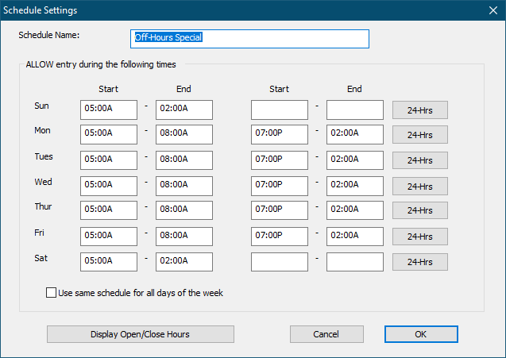Click Thursday's first Start time field

pyautogui.click(x=109, y=210)
